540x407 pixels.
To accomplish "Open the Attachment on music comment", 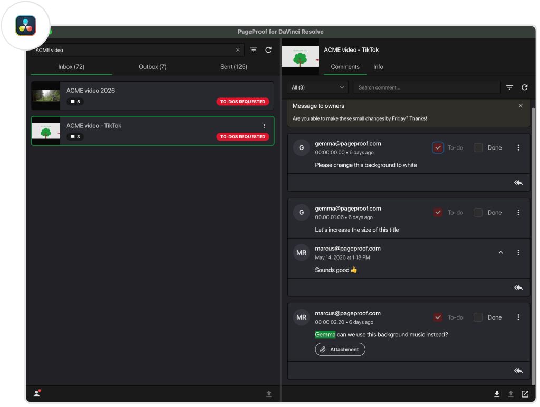I will [x=340, y=349].
